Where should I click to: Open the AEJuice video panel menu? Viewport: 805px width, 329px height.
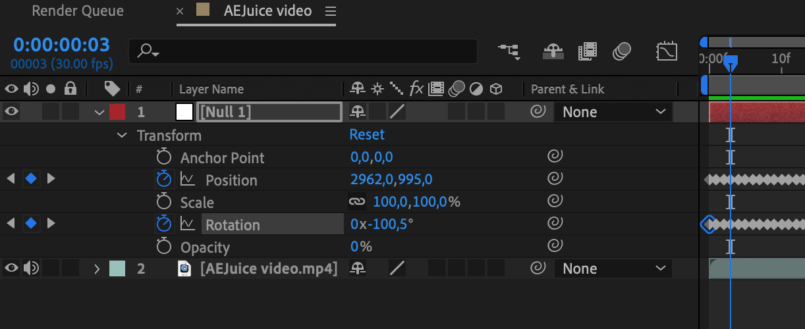tap(331, 11)
